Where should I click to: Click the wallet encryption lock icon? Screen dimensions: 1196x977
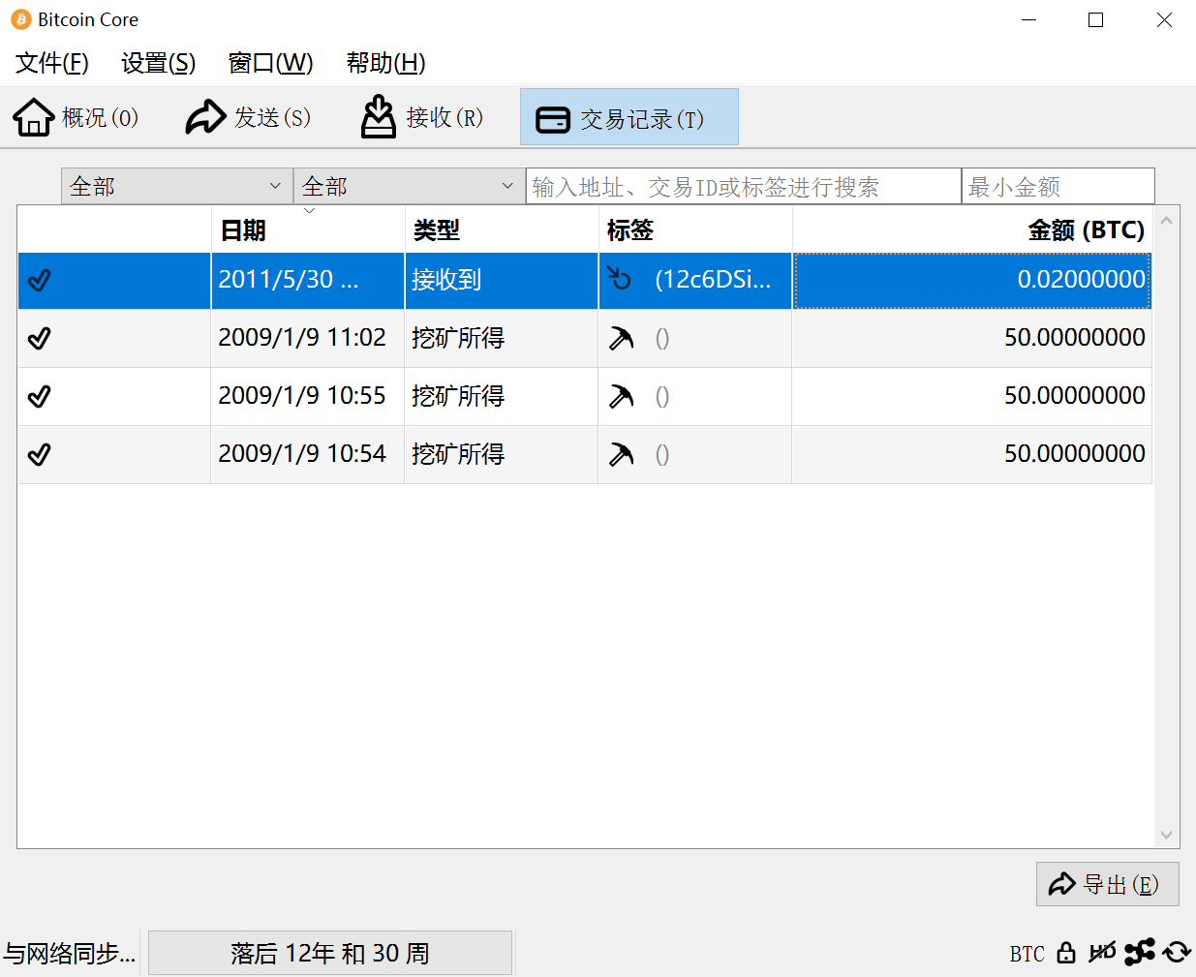pos(1066,953)
